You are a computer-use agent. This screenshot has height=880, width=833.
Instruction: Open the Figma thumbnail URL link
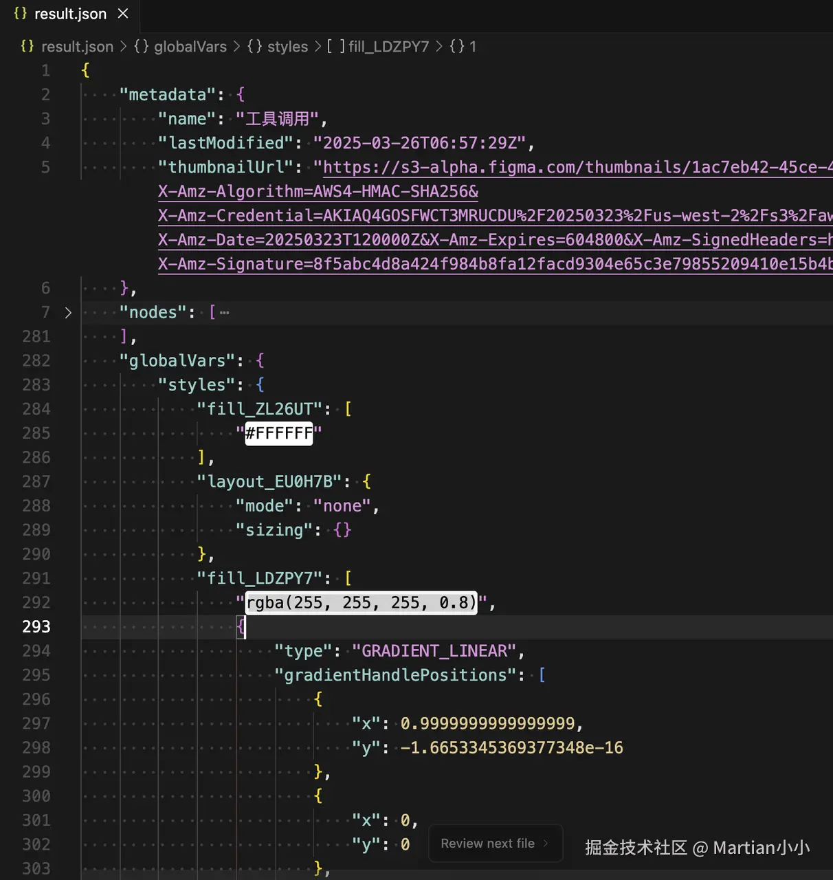577,167
